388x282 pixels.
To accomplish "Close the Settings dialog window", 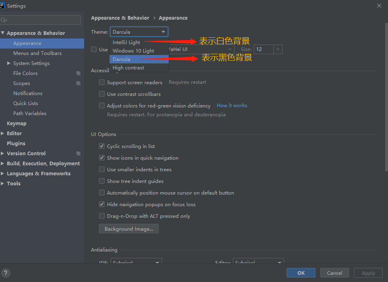I will [379, 6].
